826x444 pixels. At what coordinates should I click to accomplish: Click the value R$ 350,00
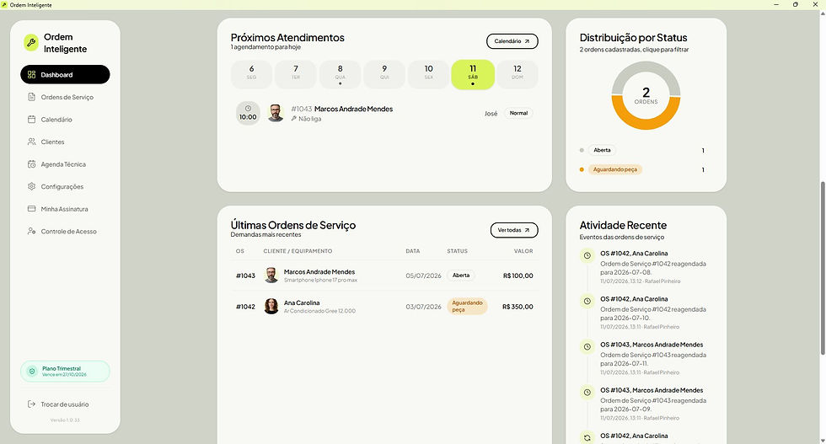pyautogui.click(x=518, y=307)
